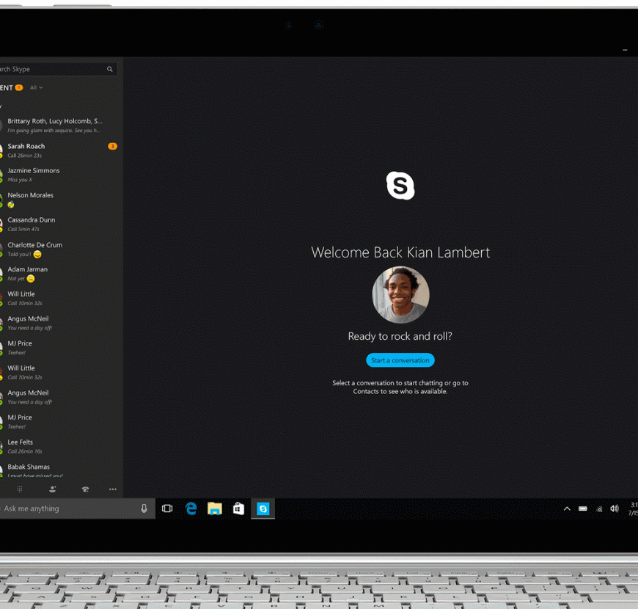Click Kian Lambert's profile picture
638x609 pixels.
pyautogui.click(x=400, y=295)
